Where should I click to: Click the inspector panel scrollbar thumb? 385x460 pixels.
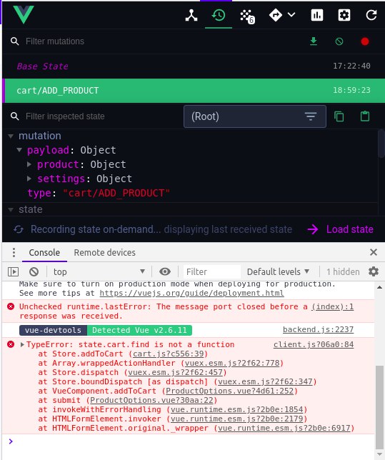click(x=381, y=144)
